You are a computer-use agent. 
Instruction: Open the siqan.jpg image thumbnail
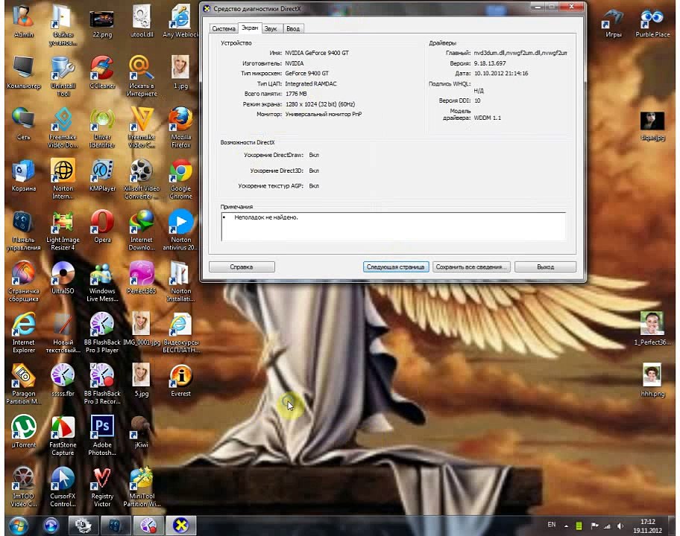pyautogui.click(x=652, y=124)
